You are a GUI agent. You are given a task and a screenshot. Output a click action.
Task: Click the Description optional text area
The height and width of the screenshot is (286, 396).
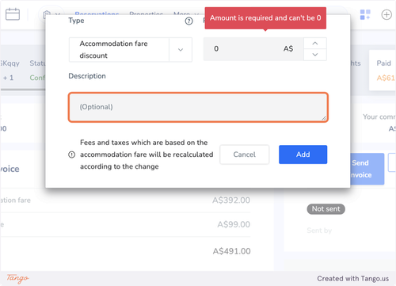(x=198, y=107)
